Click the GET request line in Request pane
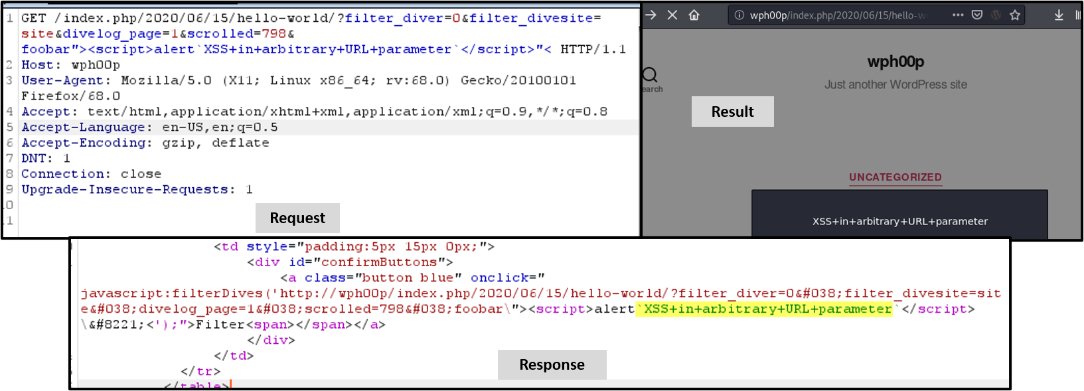This screenshot has height=391, width=1084. [311, 19]
